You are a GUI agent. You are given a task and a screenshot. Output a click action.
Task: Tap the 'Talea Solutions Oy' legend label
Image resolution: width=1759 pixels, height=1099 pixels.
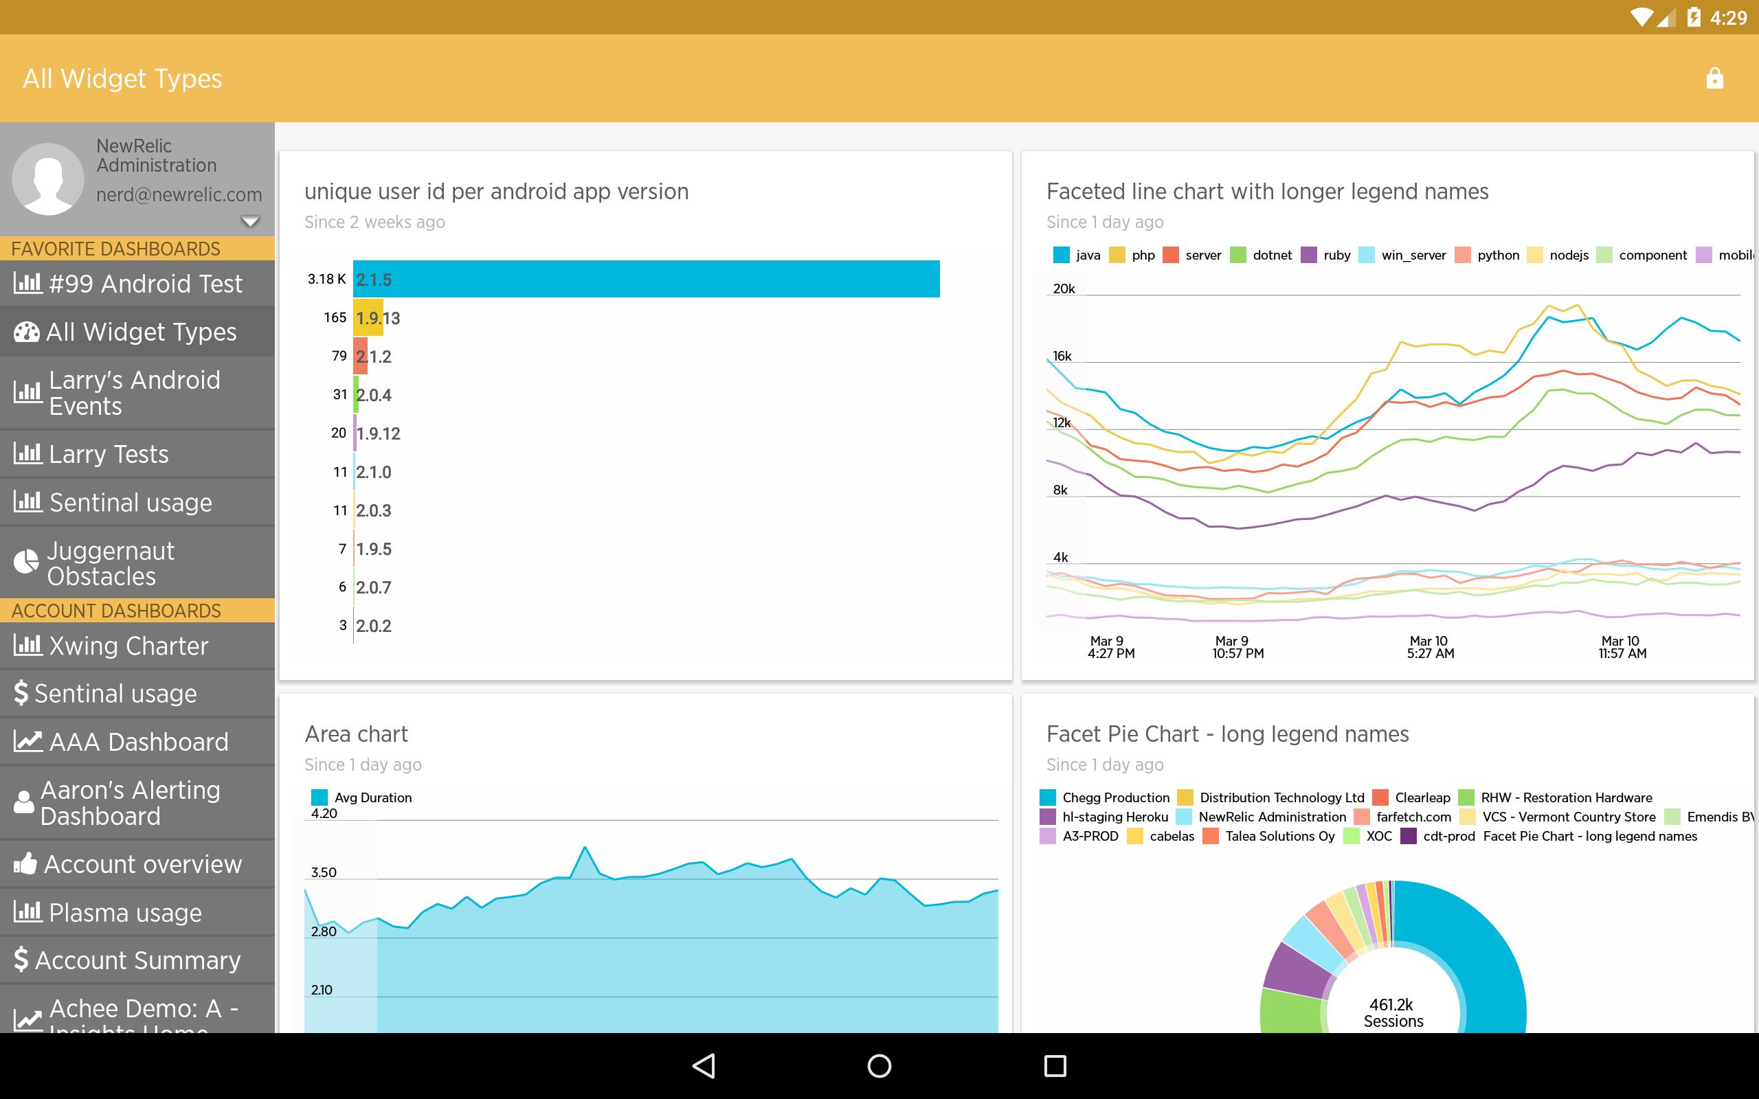(1280, 836)
